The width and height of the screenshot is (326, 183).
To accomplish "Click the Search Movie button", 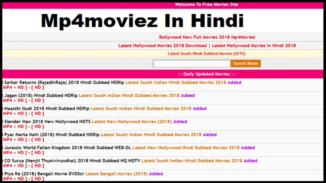I will pos(246,63).
